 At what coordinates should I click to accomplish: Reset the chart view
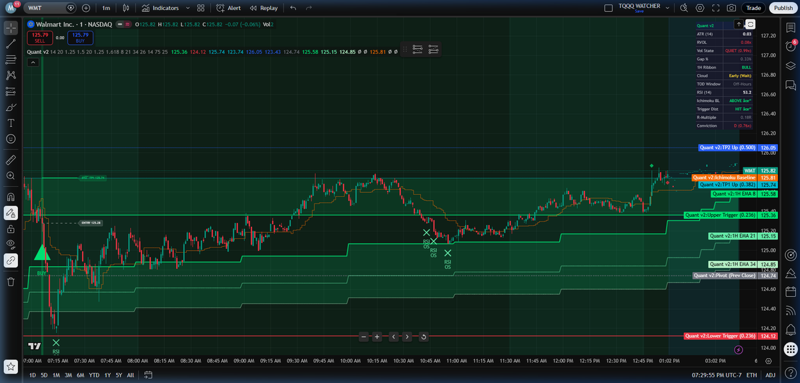(424, 336)
